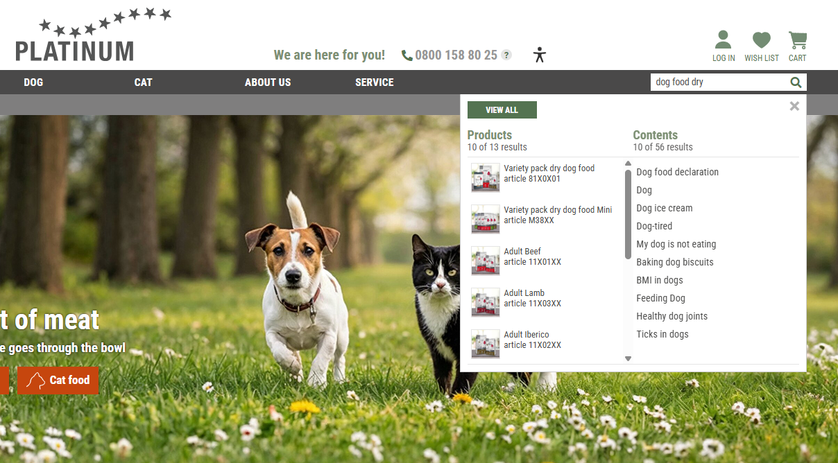The width and height of the screenshot is (838, 463).
Task: Close the search suggestions panel
Action: click(794, 106)
